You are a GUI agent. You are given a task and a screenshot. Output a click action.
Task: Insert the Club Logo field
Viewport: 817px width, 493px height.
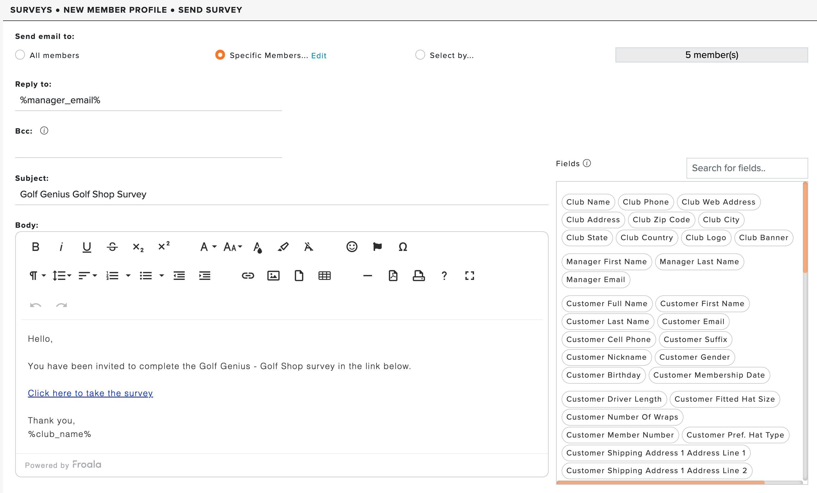click(x=706, y=238)
